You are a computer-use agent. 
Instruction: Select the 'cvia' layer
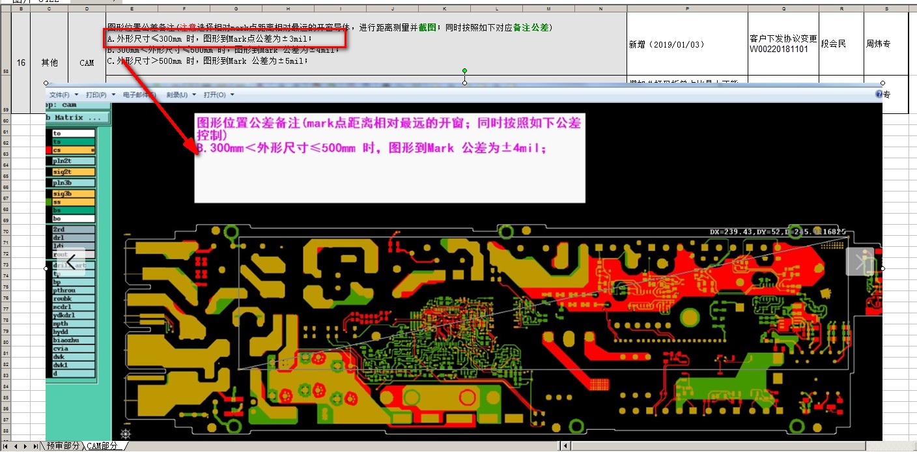point(74,348)
